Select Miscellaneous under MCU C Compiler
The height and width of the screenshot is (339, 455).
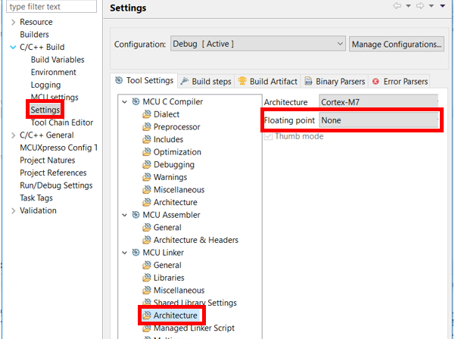pos(179,190)
